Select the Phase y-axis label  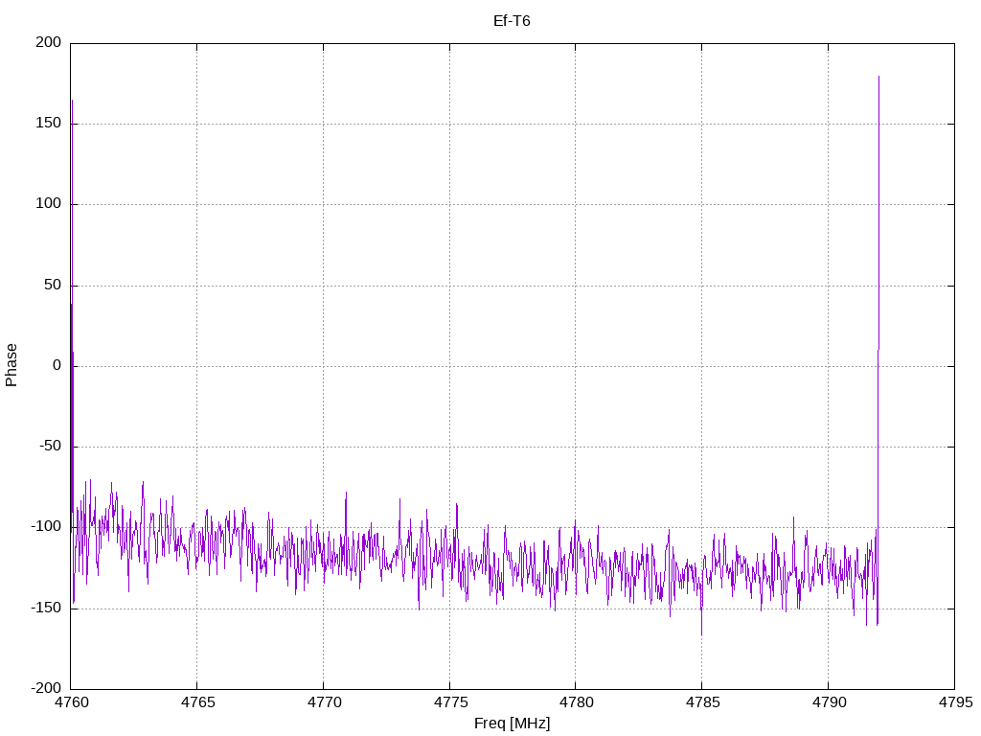[11, 365]
